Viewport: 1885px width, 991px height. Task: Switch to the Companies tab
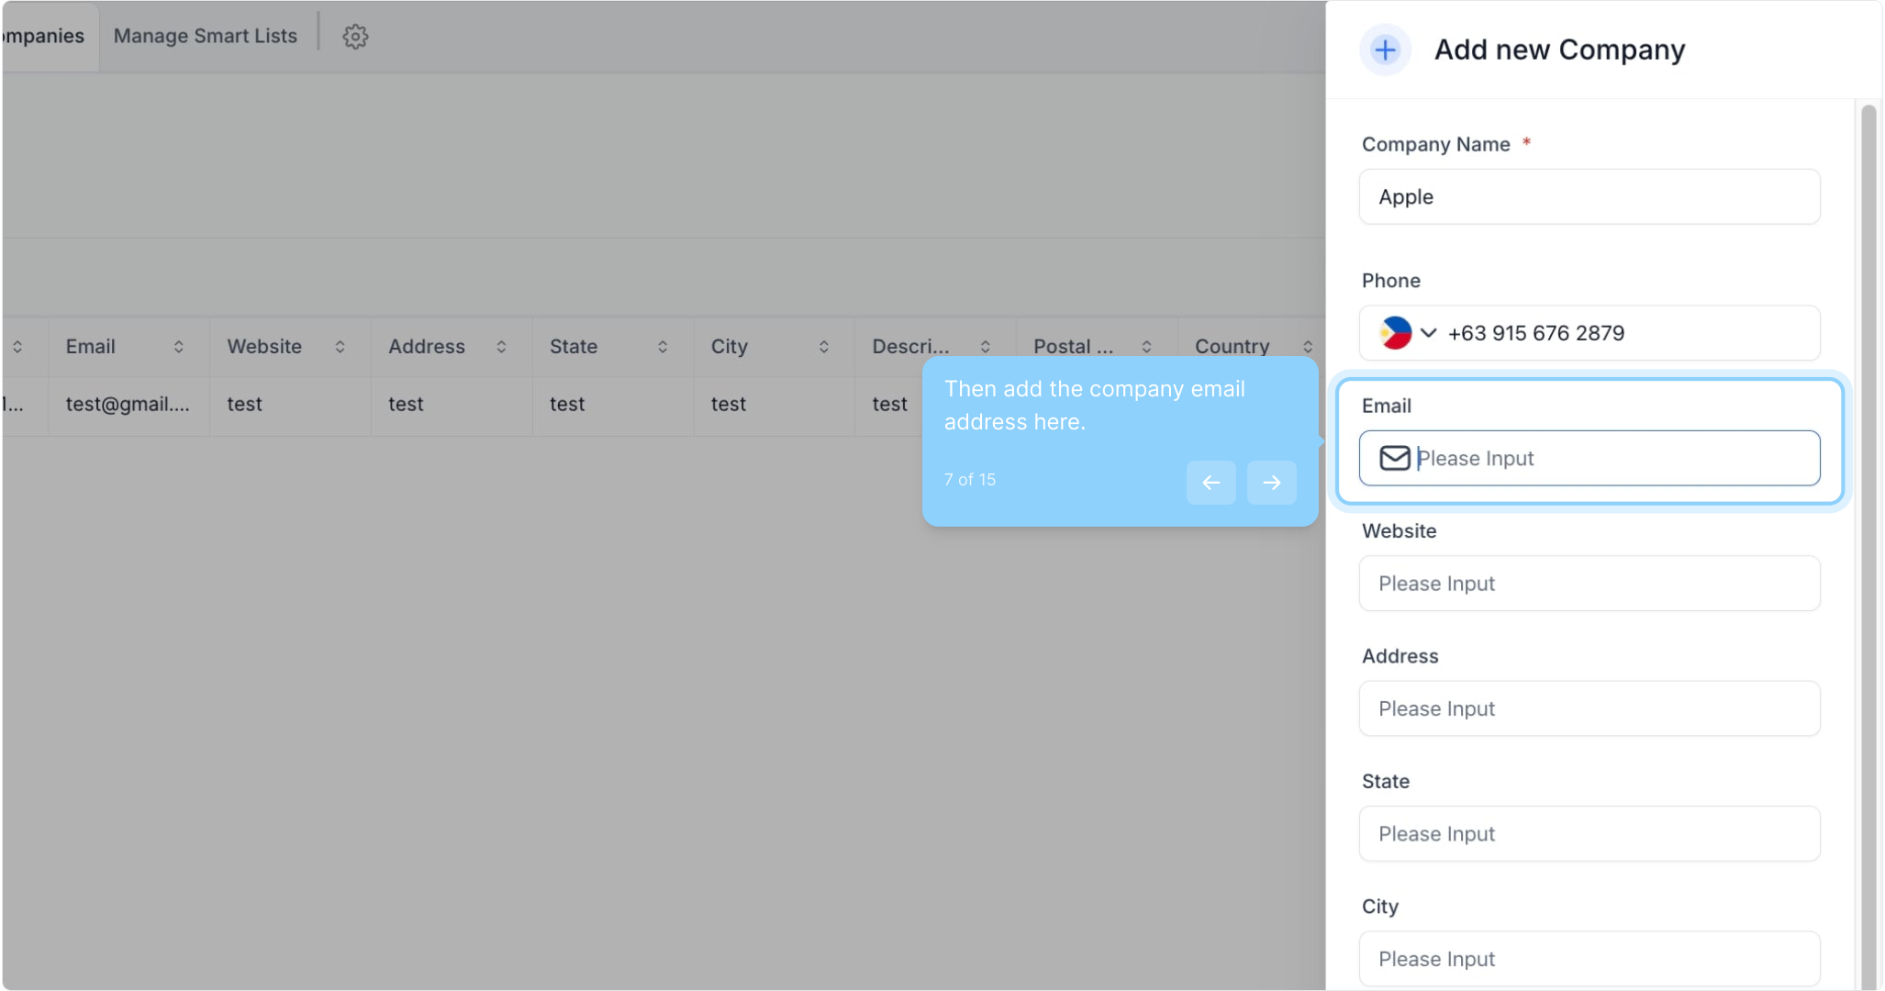(x=44, y=37)
